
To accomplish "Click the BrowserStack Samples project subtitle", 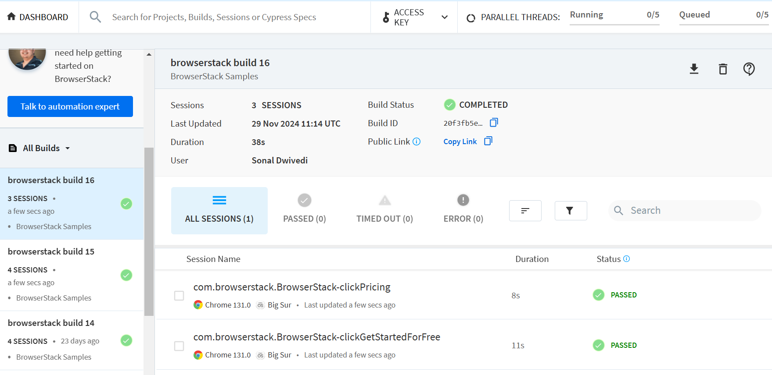I will [214, 76].
